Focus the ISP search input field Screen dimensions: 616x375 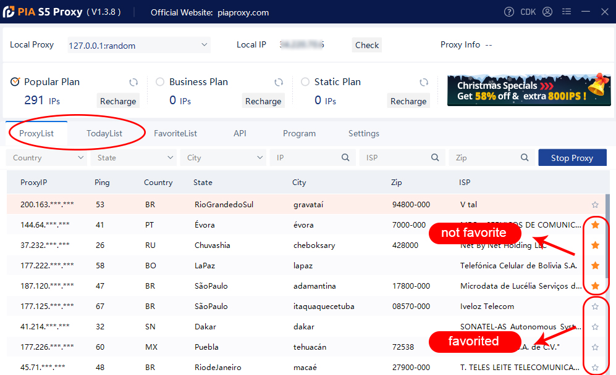pyautogui.click(x=402, y=157)
